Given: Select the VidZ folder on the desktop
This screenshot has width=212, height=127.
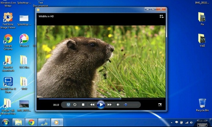Looking at the screenshot, I should tap(202, 40).
